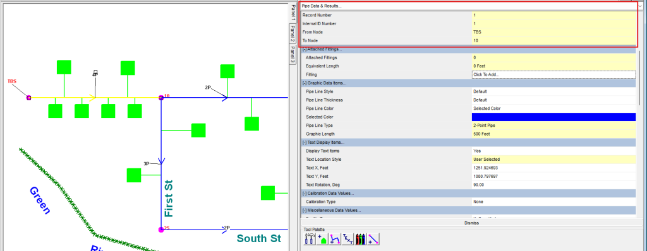Screen dimensions: 647x251
Task: Select the add customer house tool
Action: click(x=322, y=238)
